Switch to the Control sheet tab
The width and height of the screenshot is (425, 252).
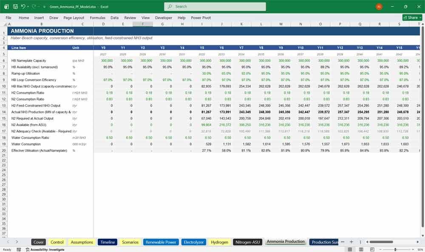click(57, 242)
